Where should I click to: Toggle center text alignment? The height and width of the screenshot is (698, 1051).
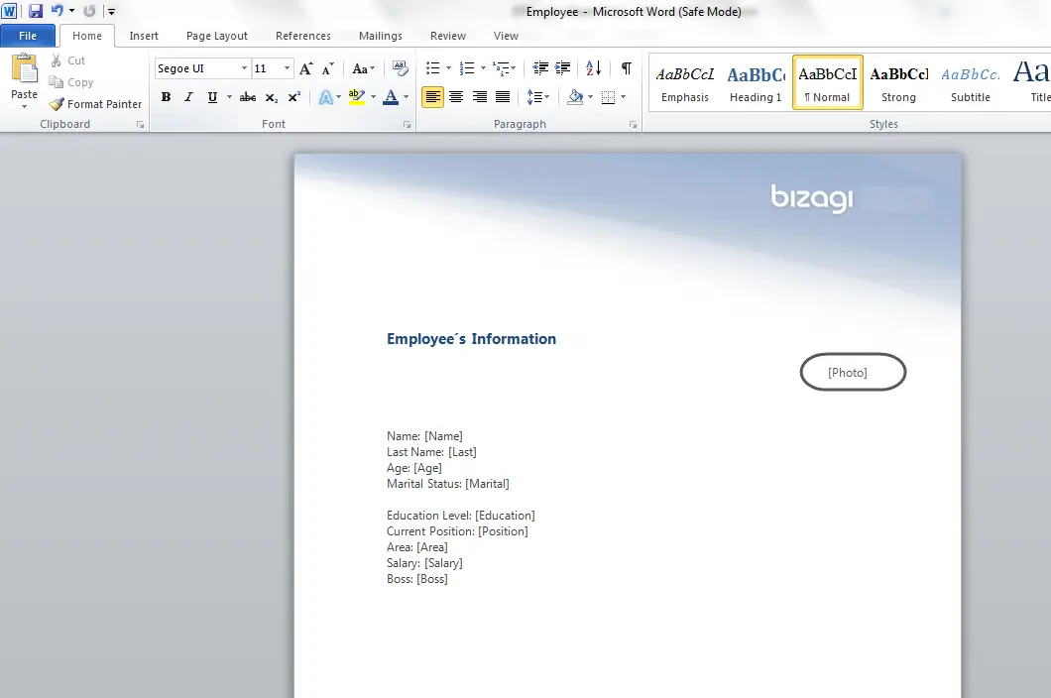click(456, 97)
